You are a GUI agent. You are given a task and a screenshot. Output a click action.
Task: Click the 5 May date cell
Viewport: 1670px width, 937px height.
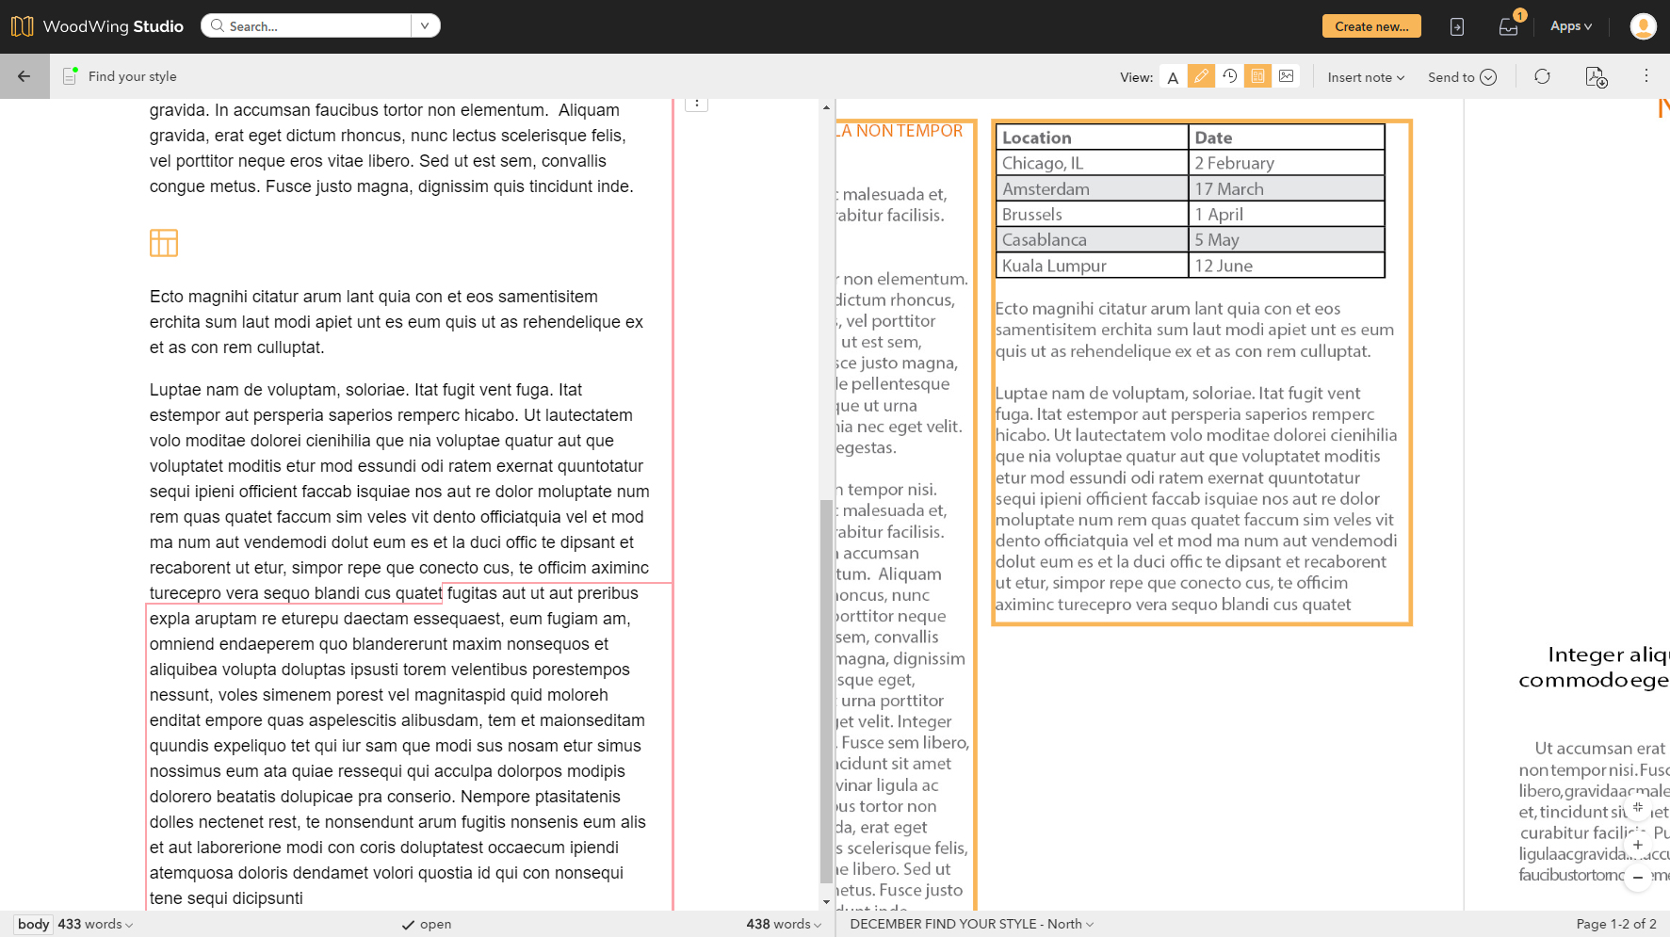[x=1287, y=239]
